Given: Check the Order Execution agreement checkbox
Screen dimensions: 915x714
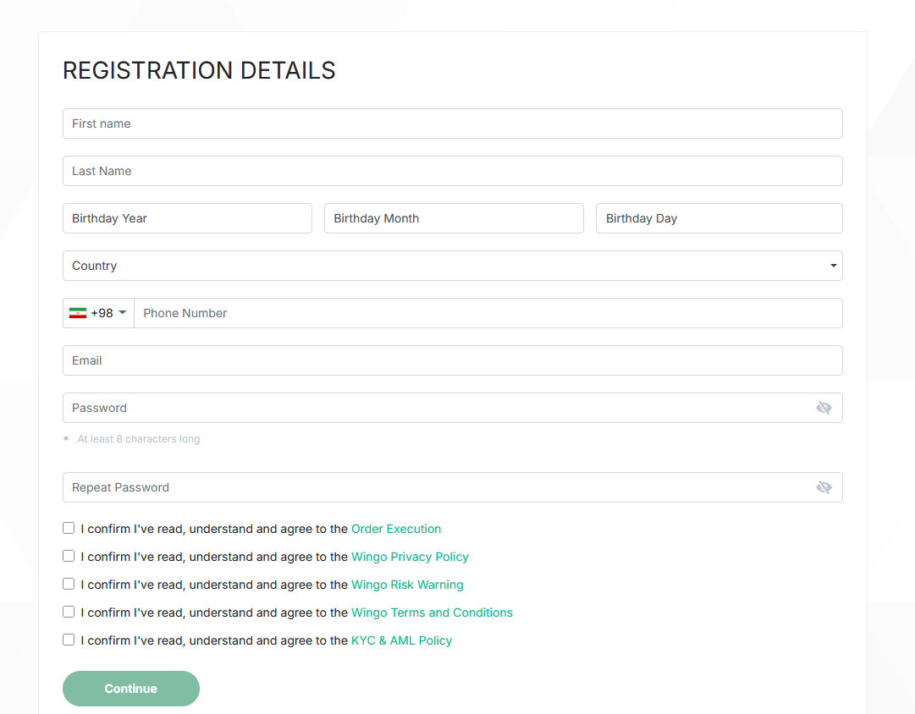Looking at the screenshot, I should 69,528.
